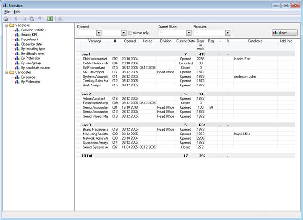This screenshot has height=220, width=303.
Task: Open the Search KPI report
Action: [30, 35]
